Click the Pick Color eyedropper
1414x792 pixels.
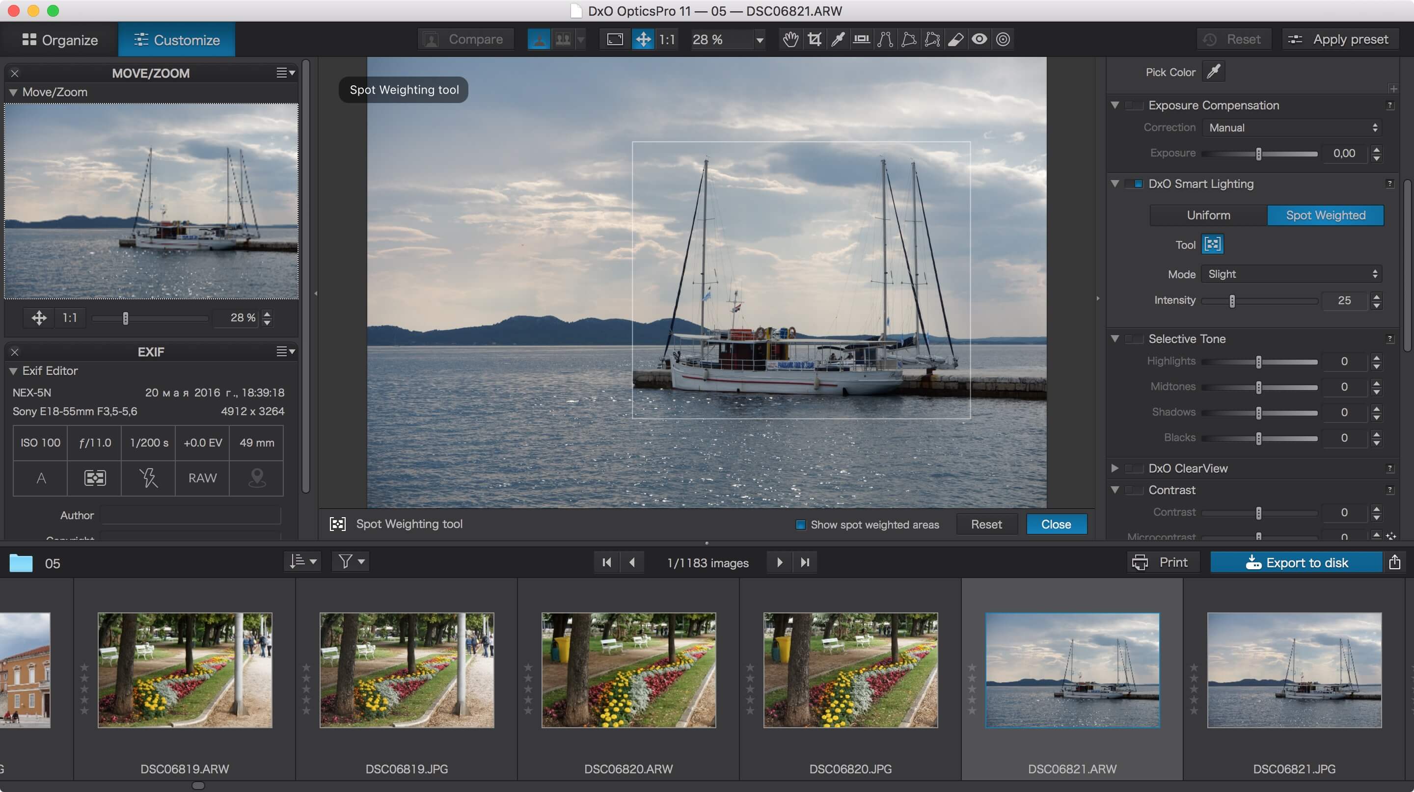tap(1213, 71)
